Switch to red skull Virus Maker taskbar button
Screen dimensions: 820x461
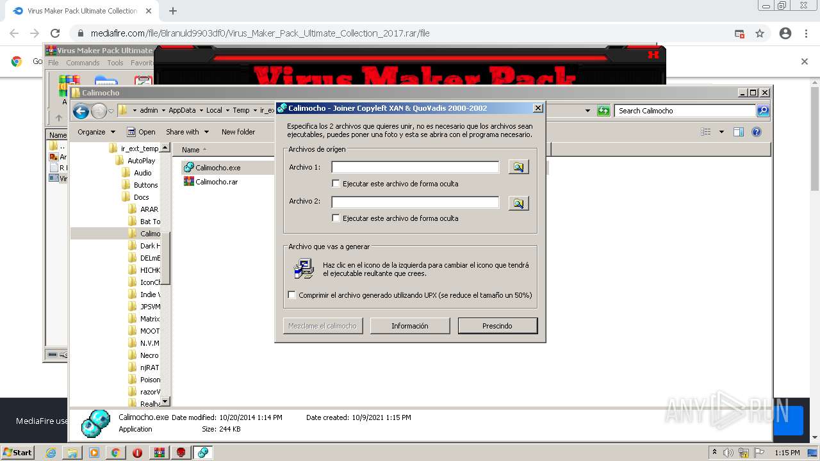pos(181,453)
